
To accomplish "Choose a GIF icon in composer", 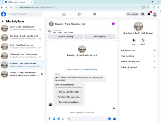I will click(x=63, y=119).
